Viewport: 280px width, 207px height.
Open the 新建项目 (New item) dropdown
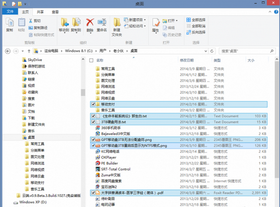click(x=135, y=20)
